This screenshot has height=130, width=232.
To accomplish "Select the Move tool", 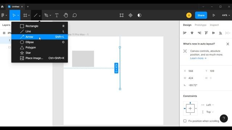I will (14, 15).
